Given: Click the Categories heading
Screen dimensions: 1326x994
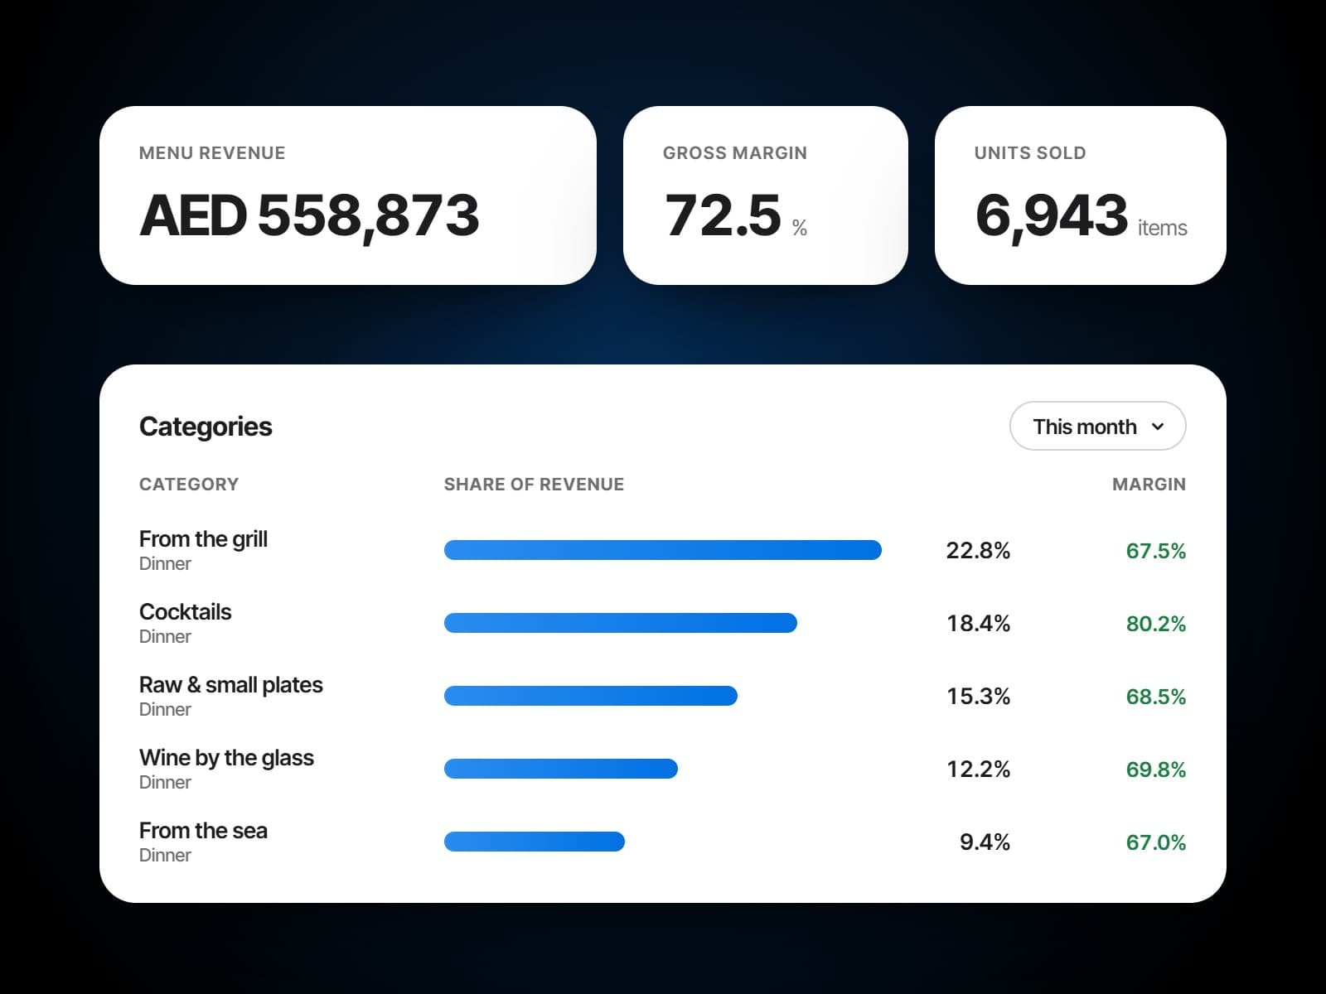Looking at the screenshot, I should point(206,426).
